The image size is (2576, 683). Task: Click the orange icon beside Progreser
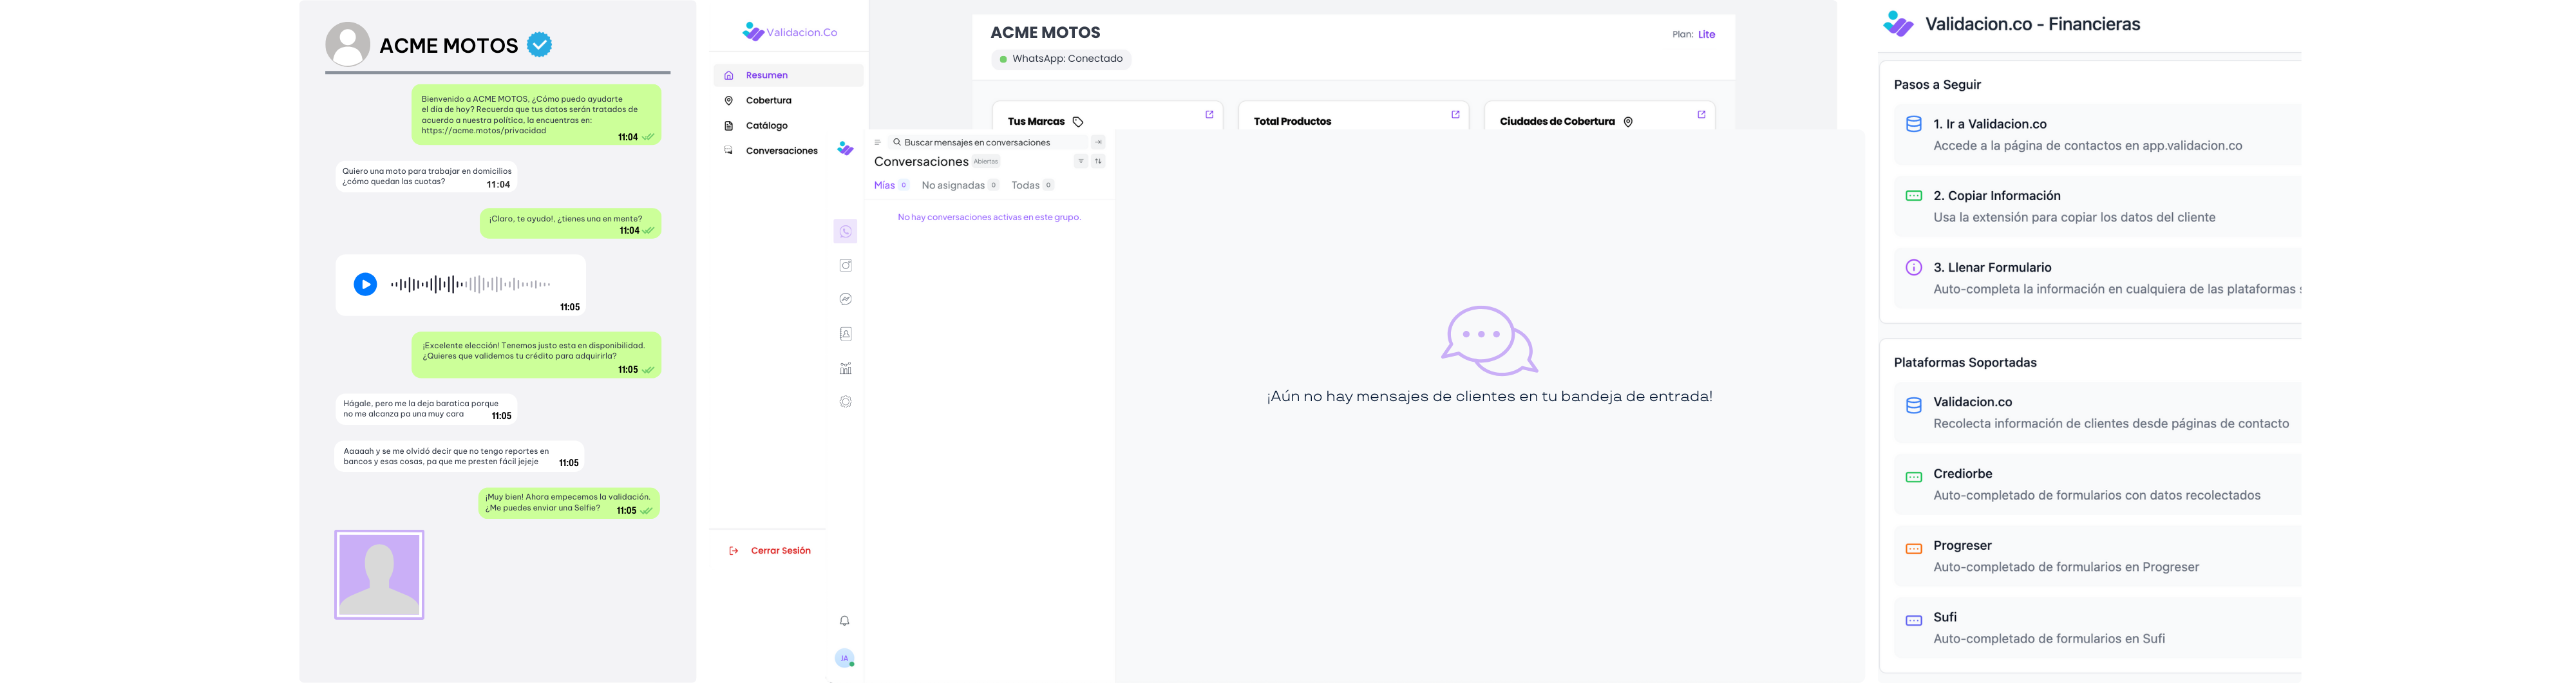pos(1913,548)
